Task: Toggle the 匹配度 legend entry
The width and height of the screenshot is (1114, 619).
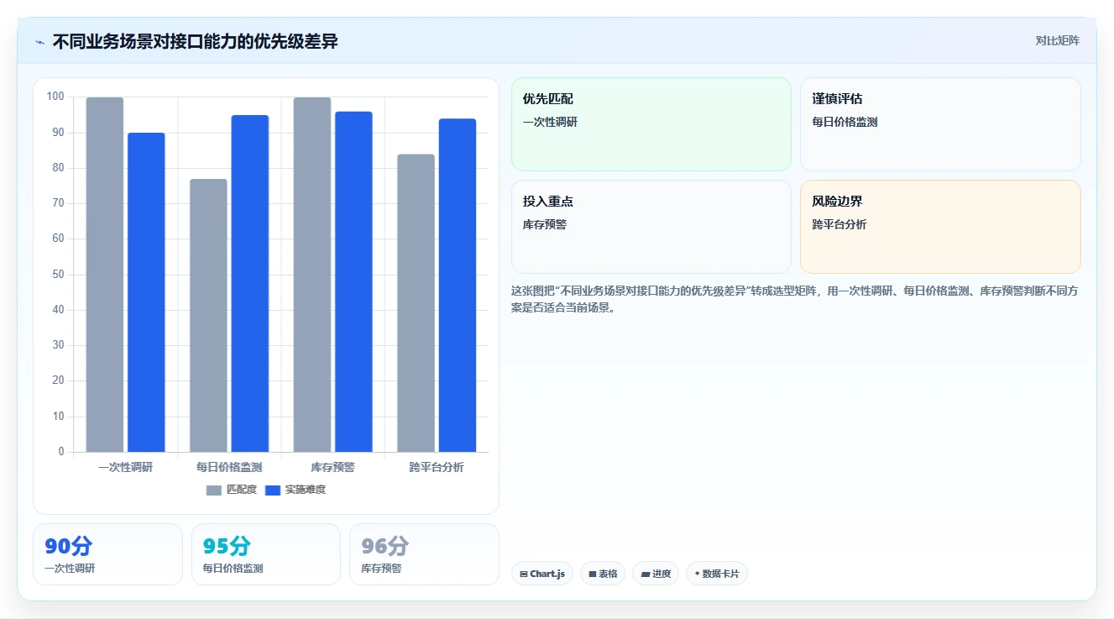Action: coord(232,490)
